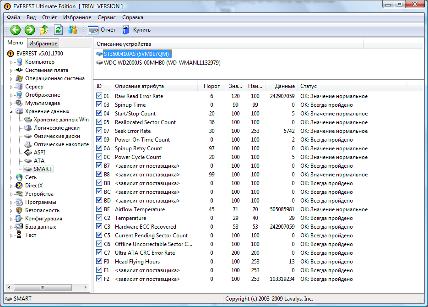The image size is (428, 307).
Task: Click the green Forward arrow icon
Action: pyautogui.click(x=30, y=30)
